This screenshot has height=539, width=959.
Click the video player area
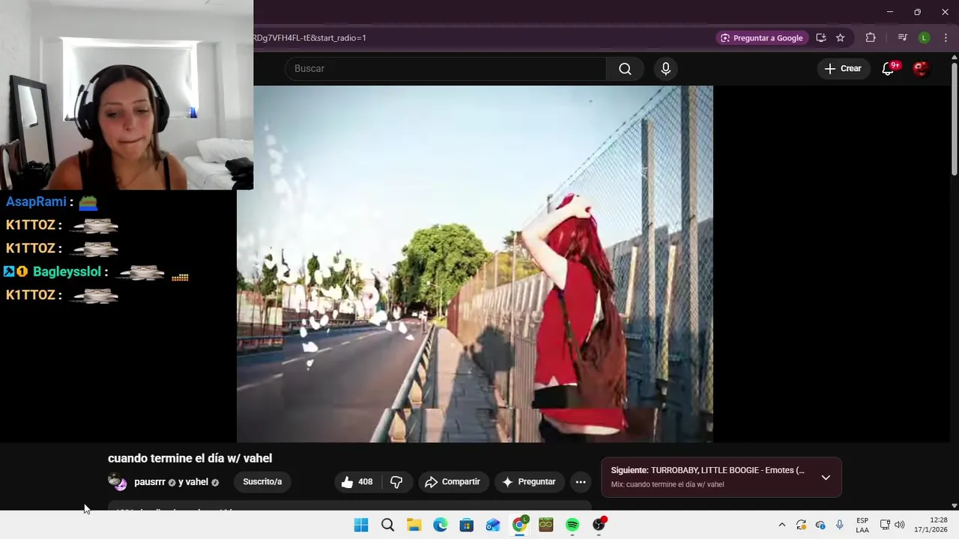475,264
